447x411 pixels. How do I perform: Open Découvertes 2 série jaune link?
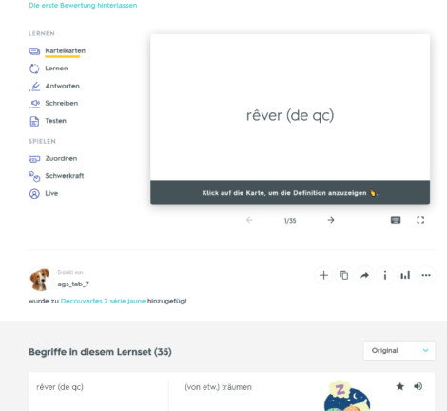click(x=103, y=301)
